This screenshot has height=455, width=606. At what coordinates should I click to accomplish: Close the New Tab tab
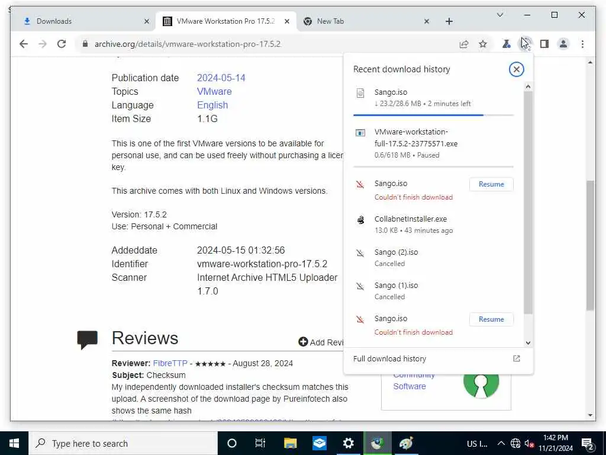tap(426, 21)
